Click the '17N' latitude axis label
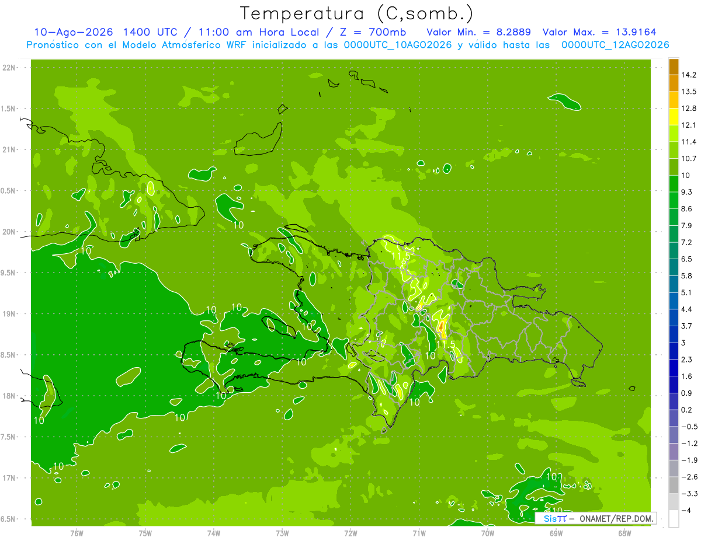The height and width of the screenshot is (541, 701). click(9, 478)
